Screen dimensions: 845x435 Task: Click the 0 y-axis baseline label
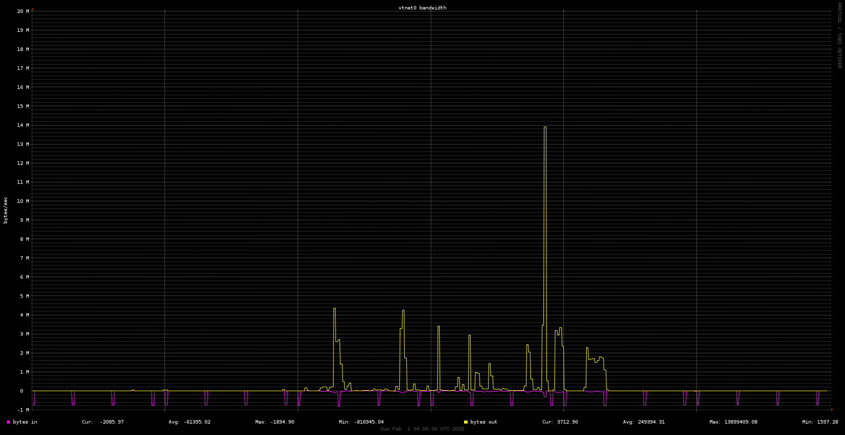[21, 391]
